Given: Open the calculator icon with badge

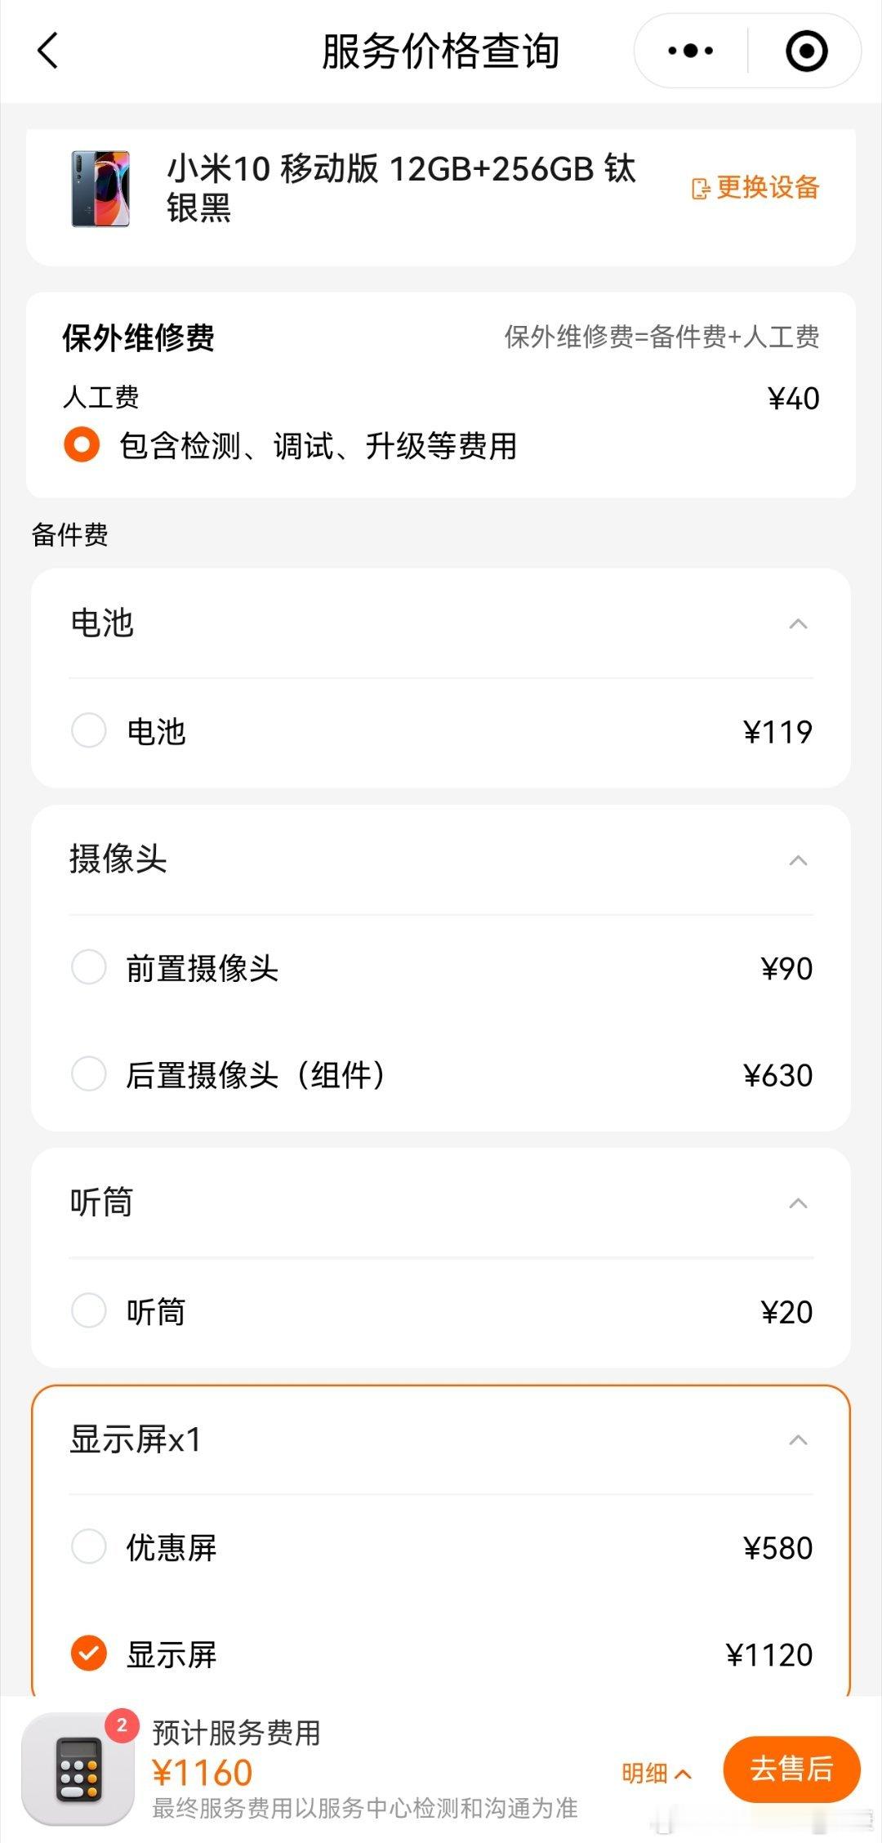Looking at the screenshot, I should tap(78, 1768).
